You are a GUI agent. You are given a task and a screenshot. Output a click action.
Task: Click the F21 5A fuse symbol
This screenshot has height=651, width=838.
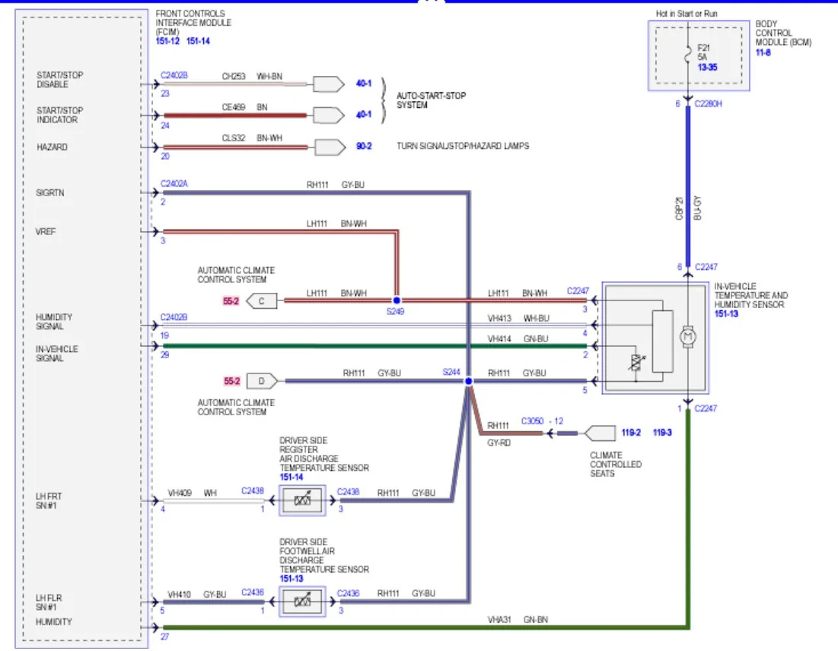click(x=688, y=55)
